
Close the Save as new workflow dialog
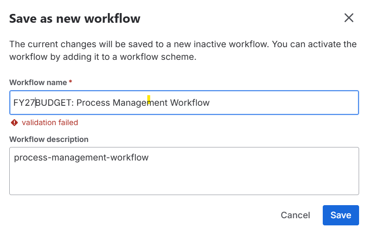[349, 18]
